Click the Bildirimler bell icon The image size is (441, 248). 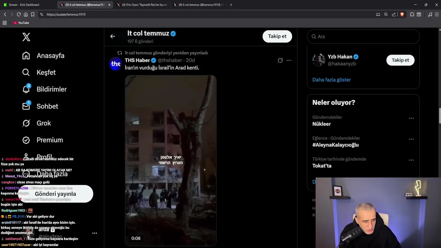point(26,89)
